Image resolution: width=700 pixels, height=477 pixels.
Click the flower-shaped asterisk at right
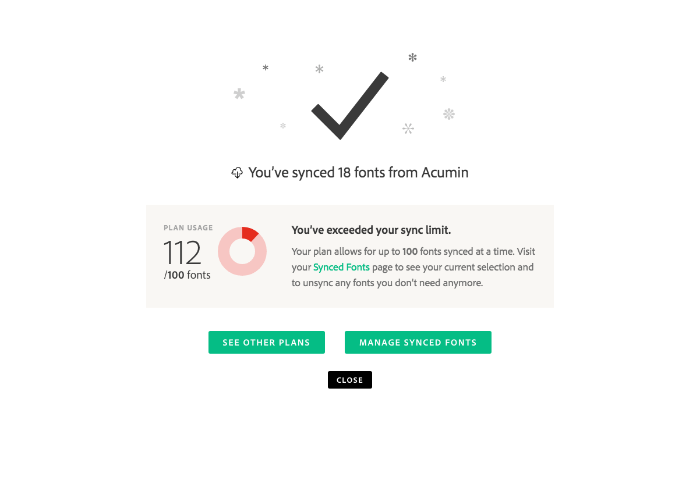[x=448, y=114]
